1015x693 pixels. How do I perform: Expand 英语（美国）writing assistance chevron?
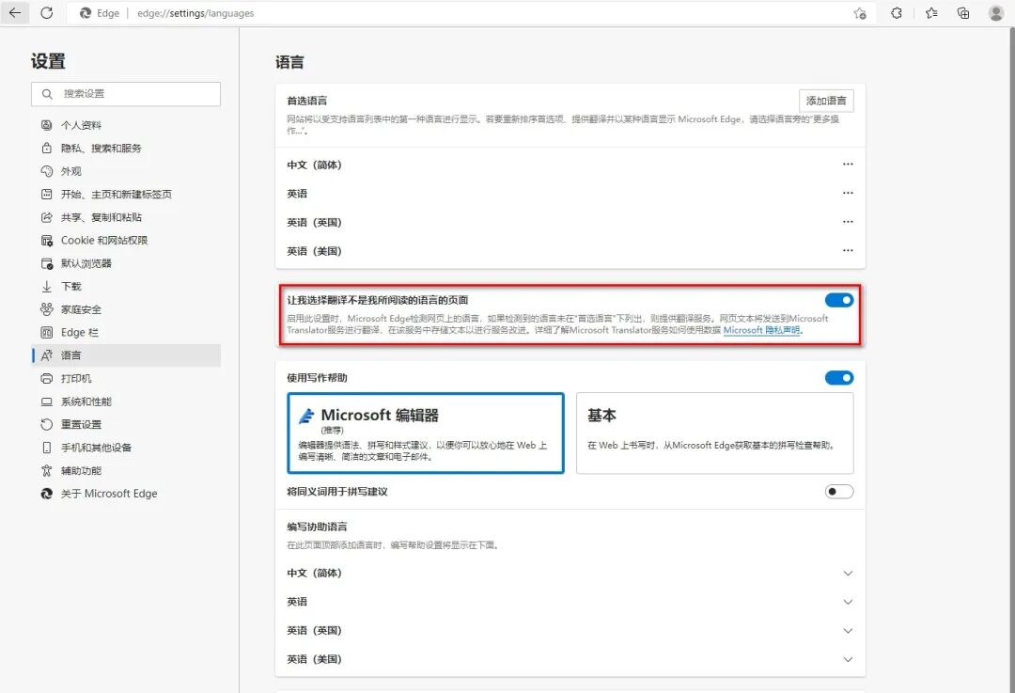coord(848,659)
